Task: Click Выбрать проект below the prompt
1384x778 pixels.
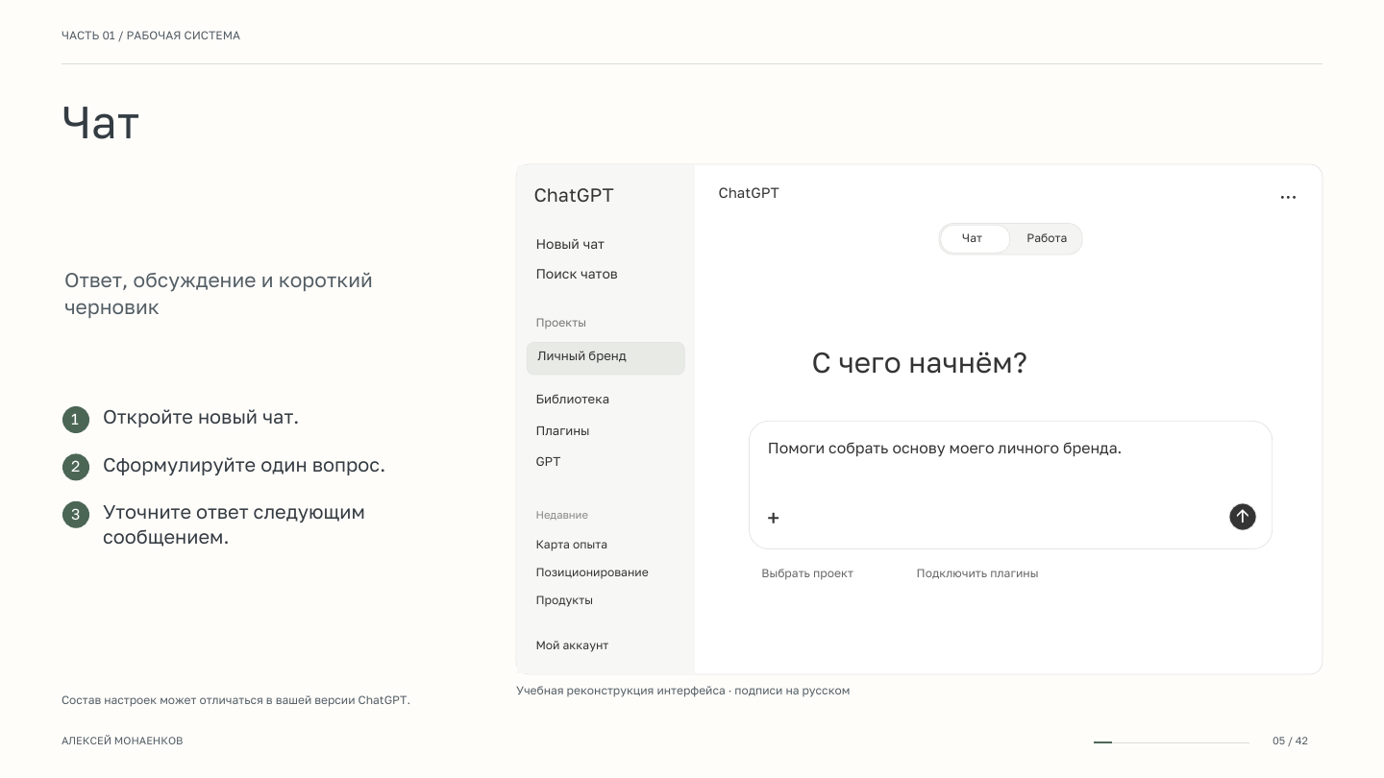Action: click(807, 573)
